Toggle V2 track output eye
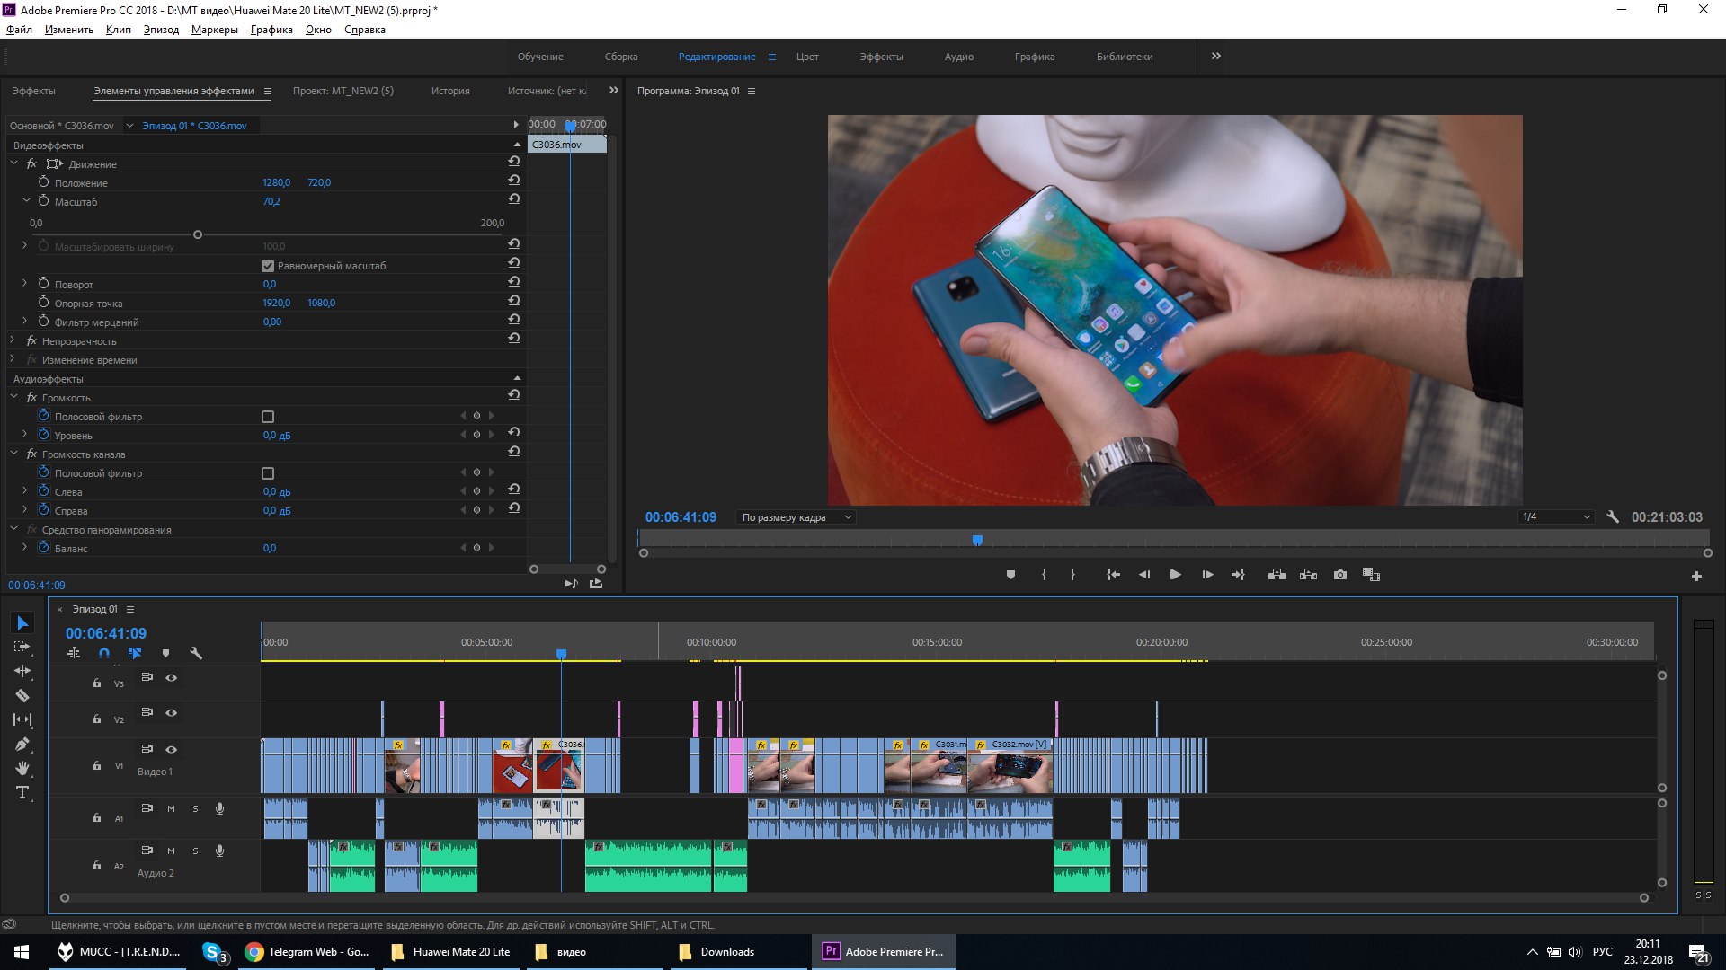Image resolution: width=1726 pixels, height=970 pixels. (171, 713)
